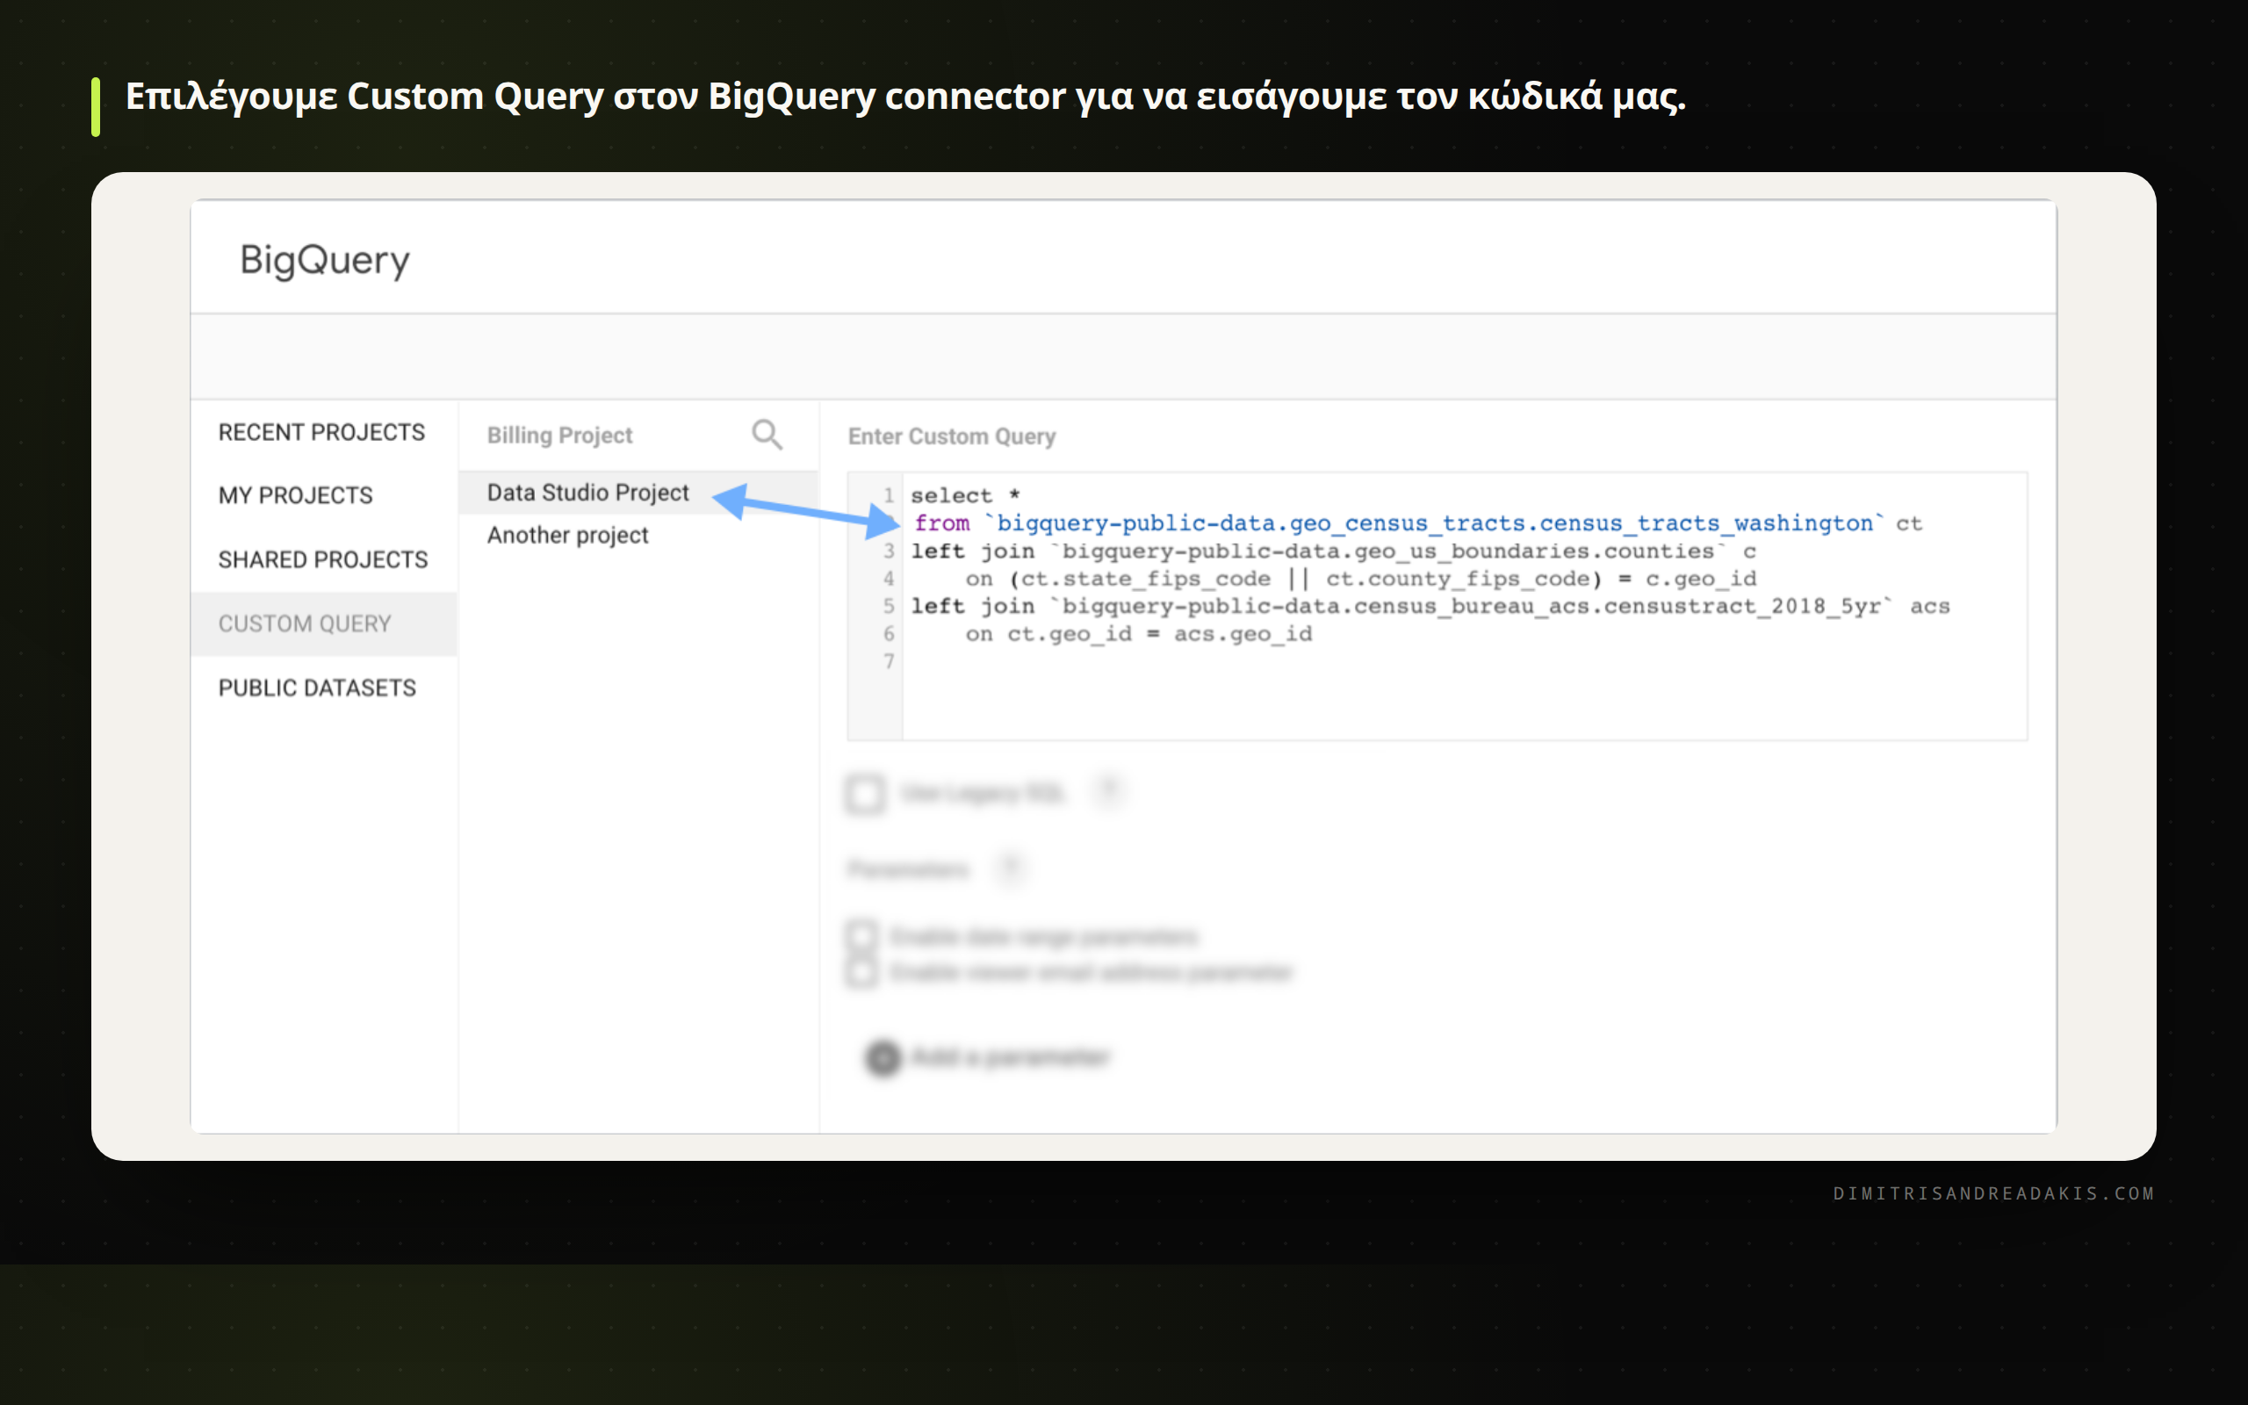Viewport: 2248px width, 1405px height.
Task: Open help icon next to Use Legacy SQL
Action: [1108, 793]
